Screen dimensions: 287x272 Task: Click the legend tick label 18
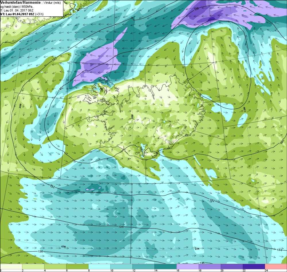(x=200, y=270)
